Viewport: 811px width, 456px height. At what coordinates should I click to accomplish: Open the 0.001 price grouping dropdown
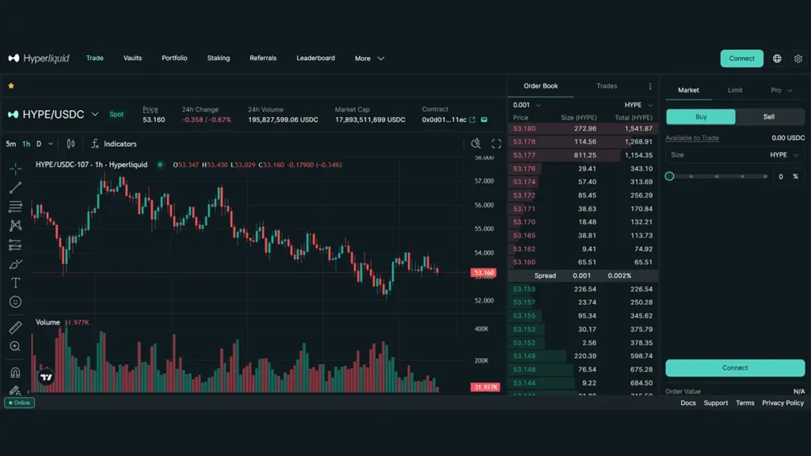pyautogui.click(x=527, y=105)
